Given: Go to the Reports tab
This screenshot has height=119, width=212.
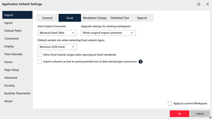Looking at the screenshot, I should 142,18.
